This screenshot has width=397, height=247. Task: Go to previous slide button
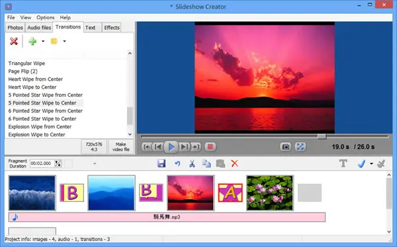[x=158, y=147]
